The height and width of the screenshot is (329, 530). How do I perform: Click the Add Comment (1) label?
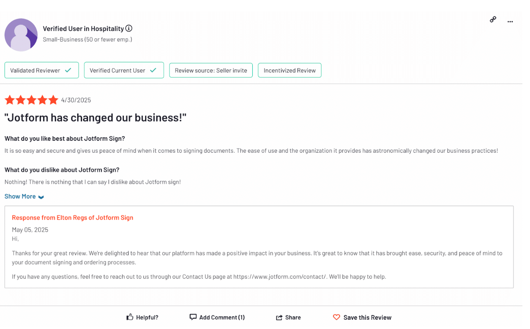[222, 318]
